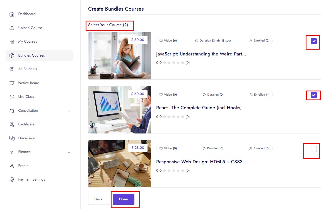Click the Upload Course upload icon
The height and width of the screenshot is (209, 326).
pos(12,28)
